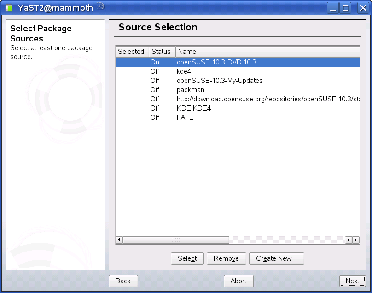372x293 pixels.
Task: Sort by the Status column header
Action: point(161,52)
